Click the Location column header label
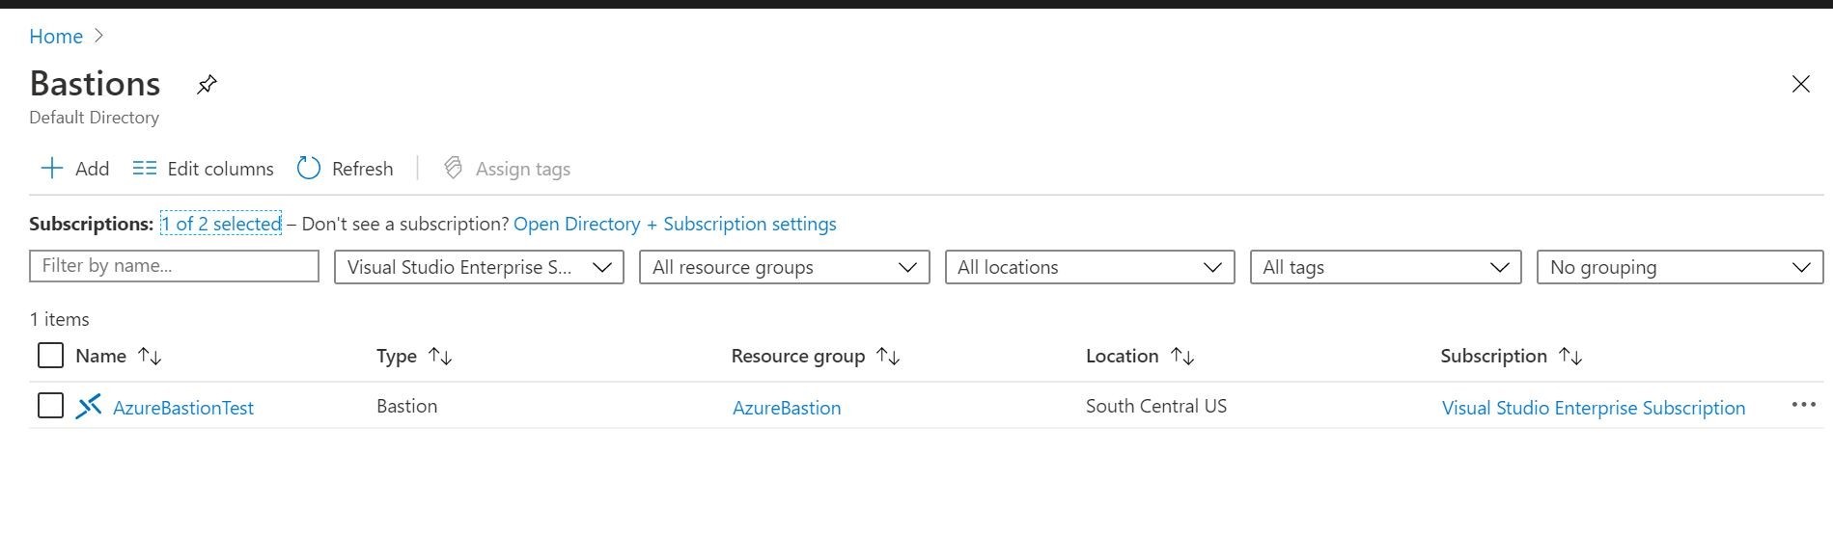Viewport: 1833px width, 534px height. [x=1122, y=356]
